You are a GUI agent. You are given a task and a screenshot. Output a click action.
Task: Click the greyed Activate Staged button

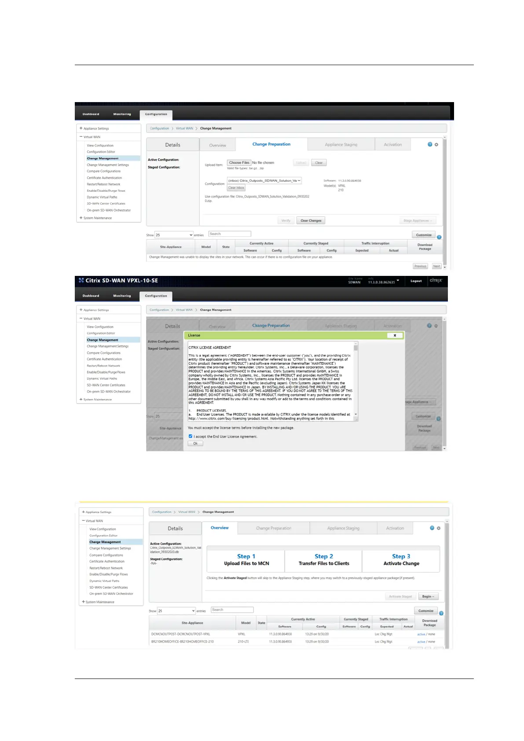(x=400, y=597)
